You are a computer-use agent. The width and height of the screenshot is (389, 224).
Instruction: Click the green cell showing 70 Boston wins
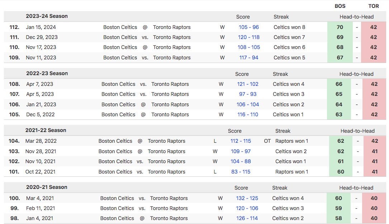coord(340,27)
